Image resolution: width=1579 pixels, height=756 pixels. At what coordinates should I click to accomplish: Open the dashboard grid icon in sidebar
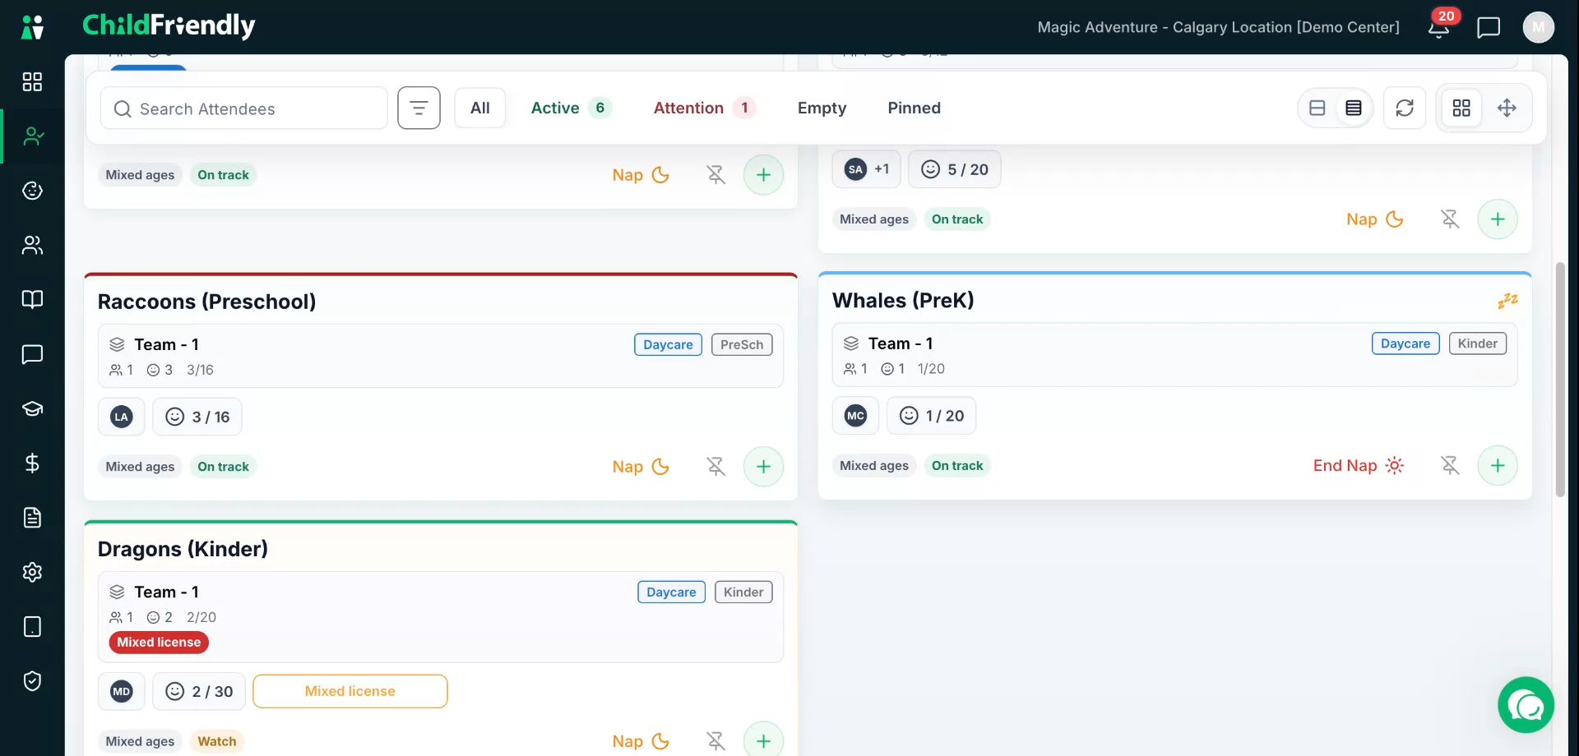pos(32,81)
